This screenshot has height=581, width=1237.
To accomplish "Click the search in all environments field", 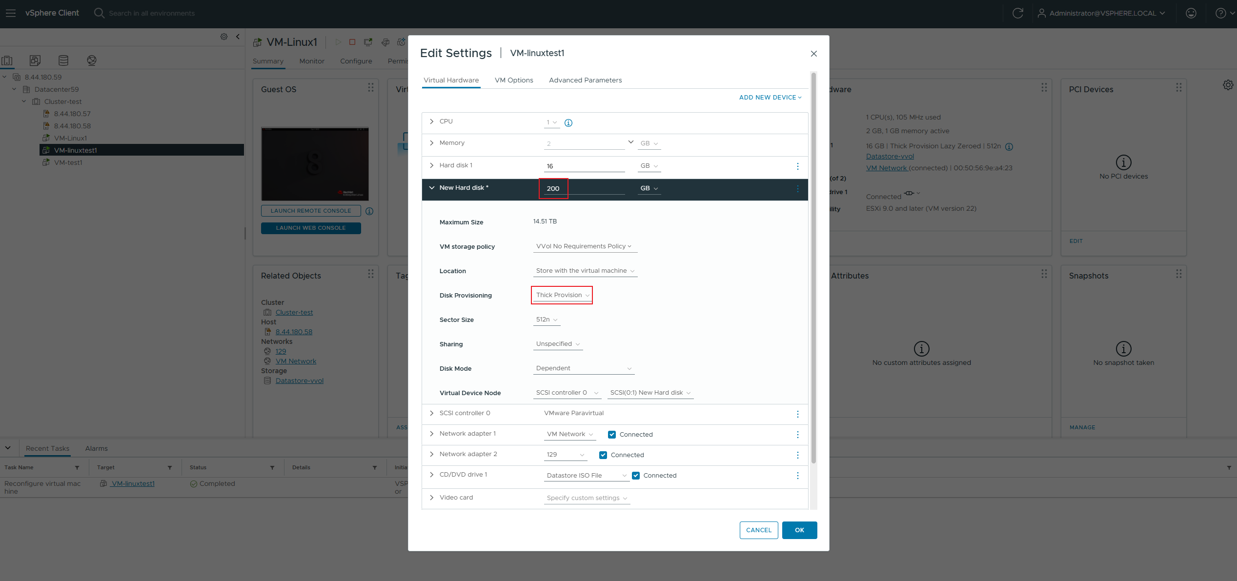I will point(151,13).
